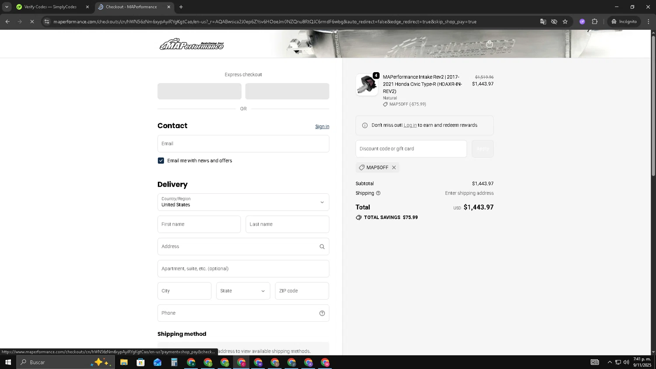The width and height of the screenshot is (656, 369).
Task: Open the shopping bag cart icon
Action: tap(489, 44)
